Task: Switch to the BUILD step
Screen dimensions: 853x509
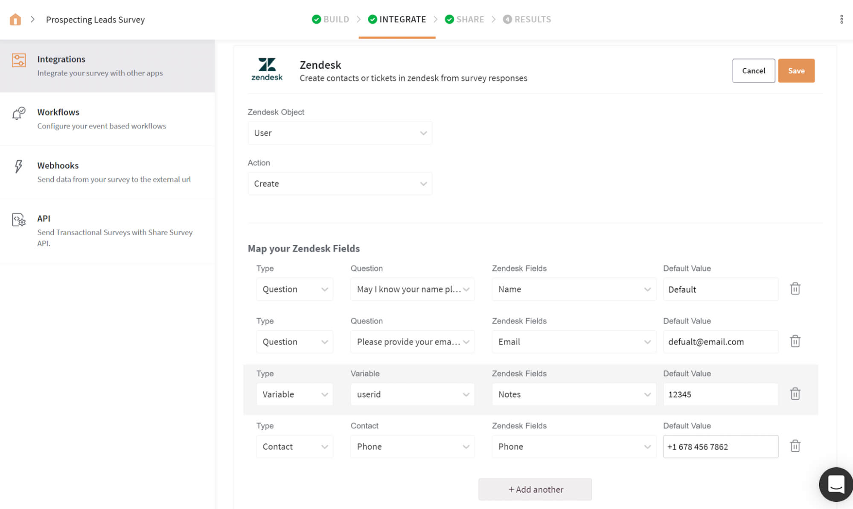Action: tap(330, 19)
